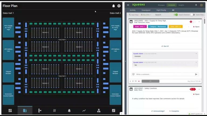Click the comment bubble icon beside Write a comment

[133, 74]
